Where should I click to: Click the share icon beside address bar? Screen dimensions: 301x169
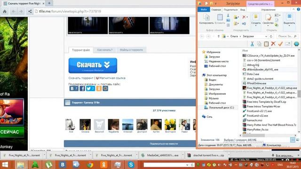pyautogui.click(x=30, y=11)
